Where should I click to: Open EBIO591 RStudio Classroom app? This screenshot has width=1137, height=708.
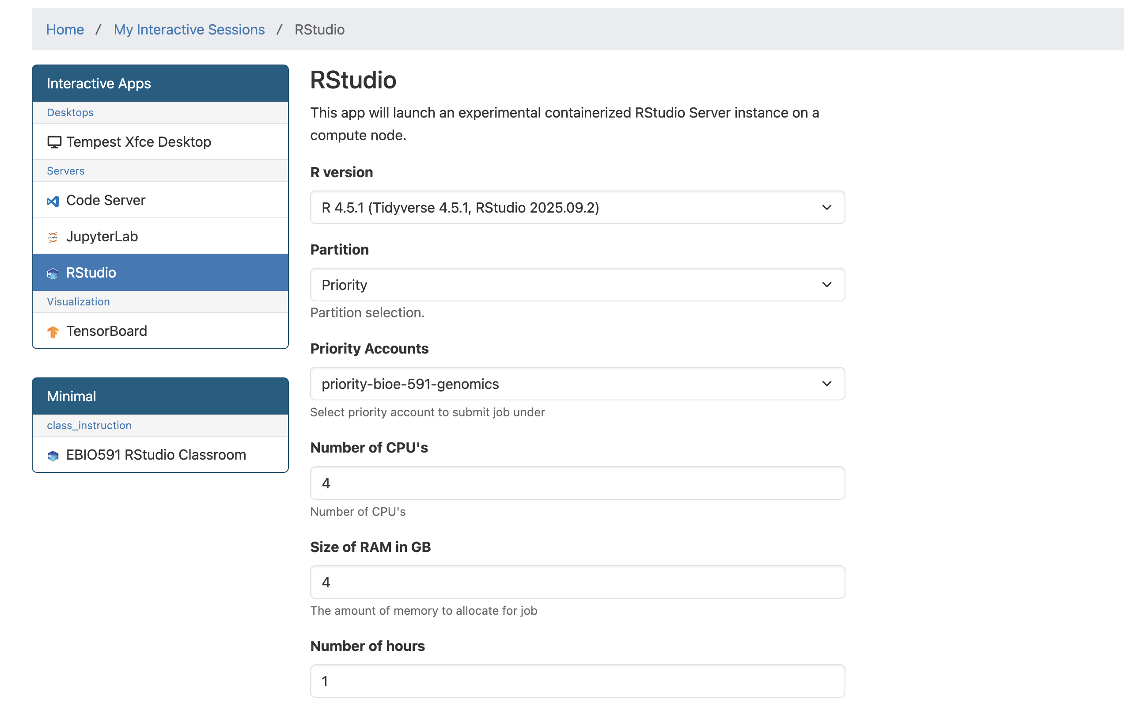(x=156, y=455)
